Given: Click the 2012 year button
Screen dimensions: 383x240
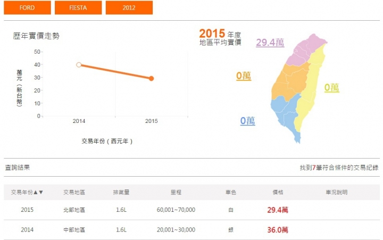Looking at the screenshot, I should pos(129,7).
